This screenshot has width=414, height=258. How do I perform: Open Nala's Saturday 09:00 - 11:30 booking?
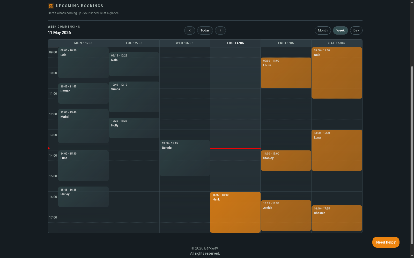pos(337,73)
